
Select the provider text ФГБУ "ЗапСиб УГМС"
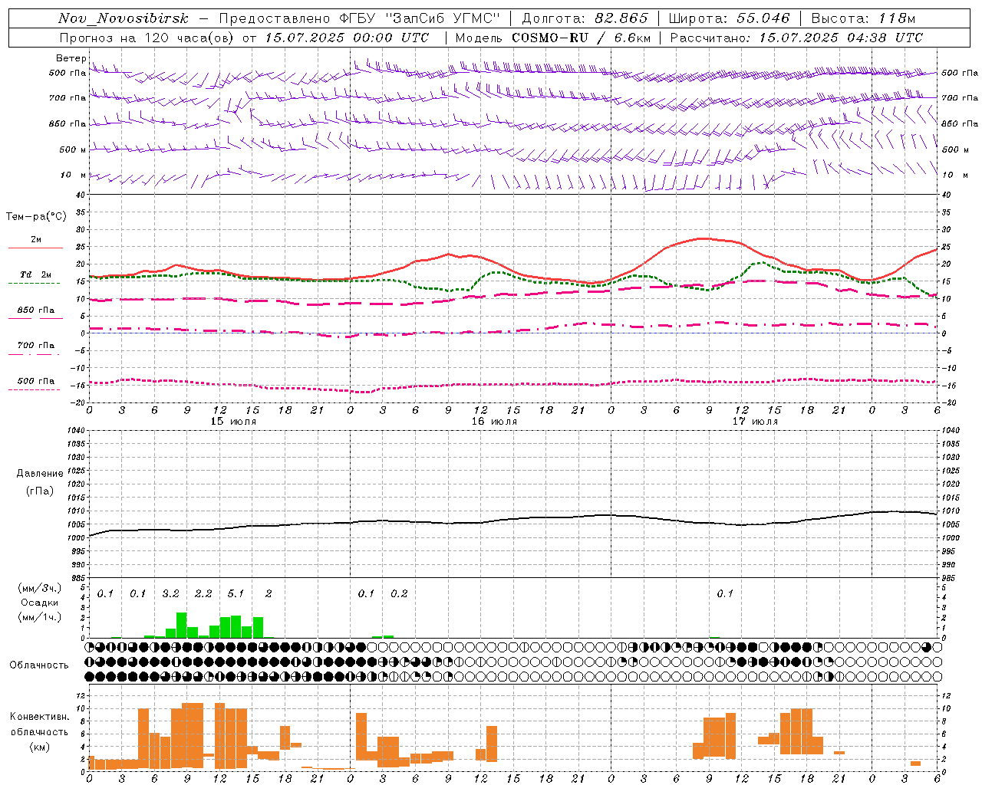pos(420,19)
